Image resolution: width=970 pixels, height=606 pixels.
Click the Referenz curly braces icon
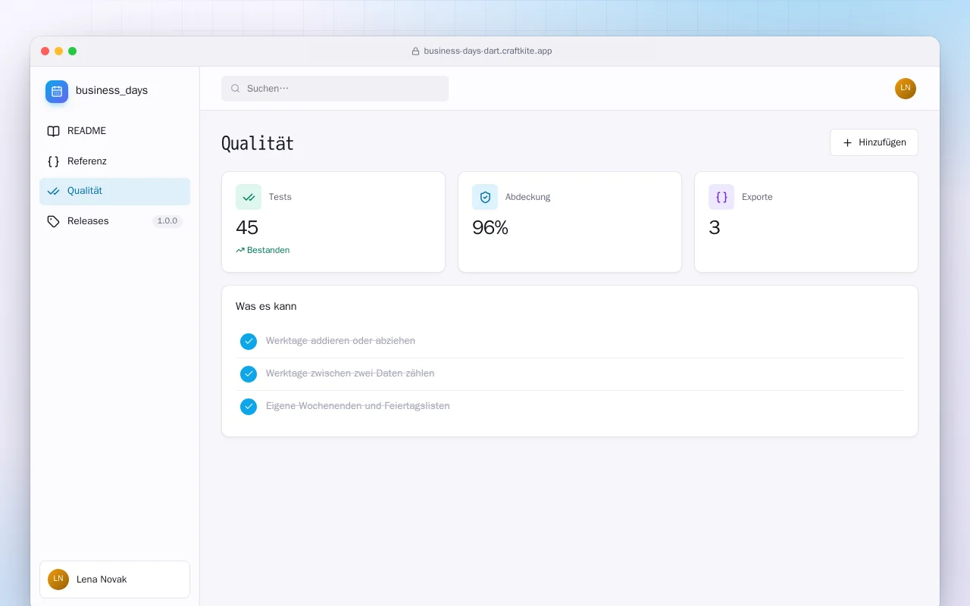tap(53, 161)
